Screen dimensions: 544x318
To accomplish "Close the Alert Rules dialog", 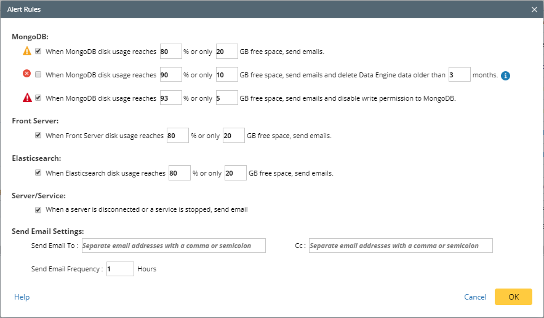I will coord(534,9).
